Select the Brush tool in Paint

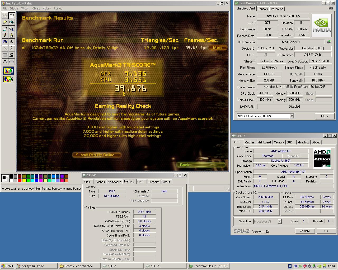tap(11, 35)
